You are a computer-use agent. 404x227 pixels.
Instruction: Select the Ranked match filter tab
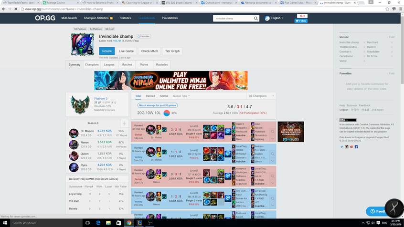150,96
